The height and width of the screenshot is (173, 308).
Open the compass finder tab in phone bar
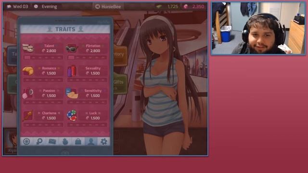[26, 141]
